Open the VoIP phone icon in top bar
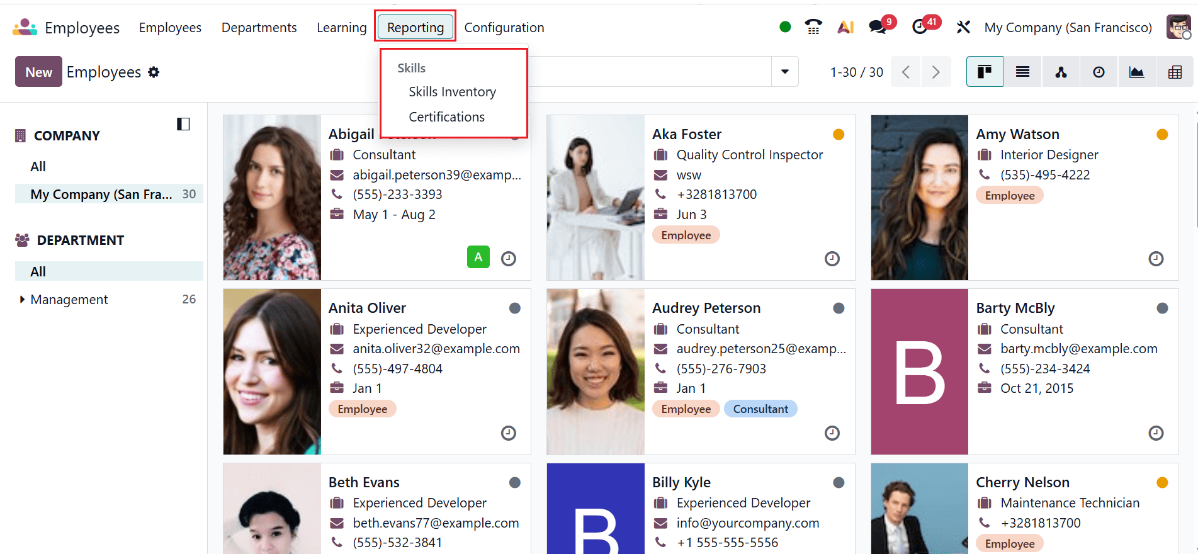 (813, 27)
